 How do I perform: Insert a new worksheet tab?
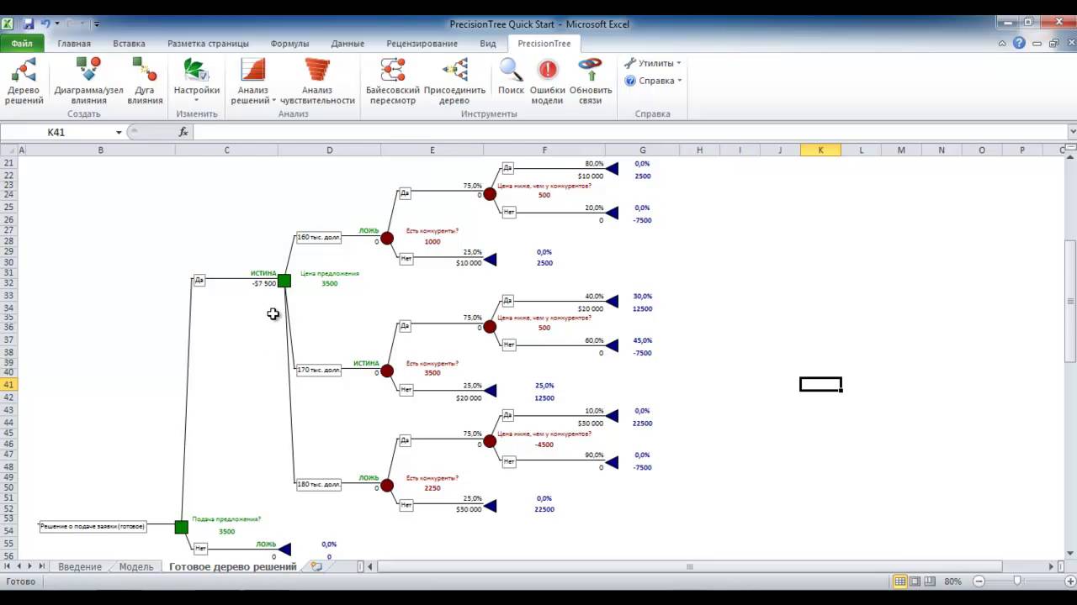316,567
